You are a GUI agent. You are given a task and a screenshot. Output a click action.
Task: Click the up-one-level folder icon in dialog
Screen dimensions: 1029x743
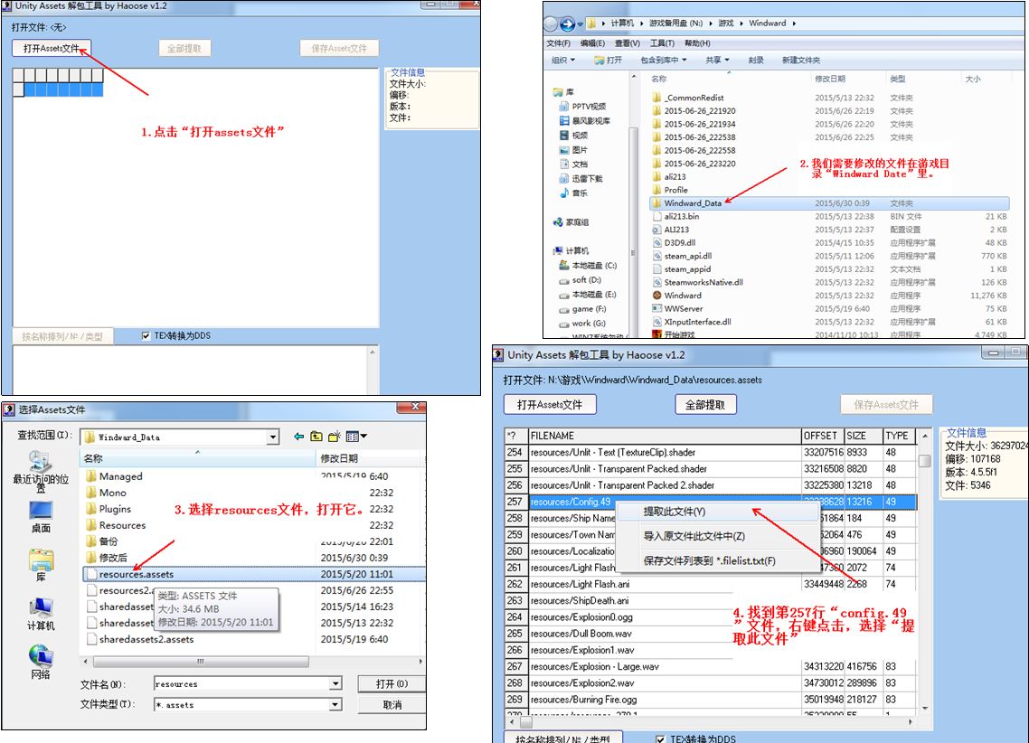point(316,437)
